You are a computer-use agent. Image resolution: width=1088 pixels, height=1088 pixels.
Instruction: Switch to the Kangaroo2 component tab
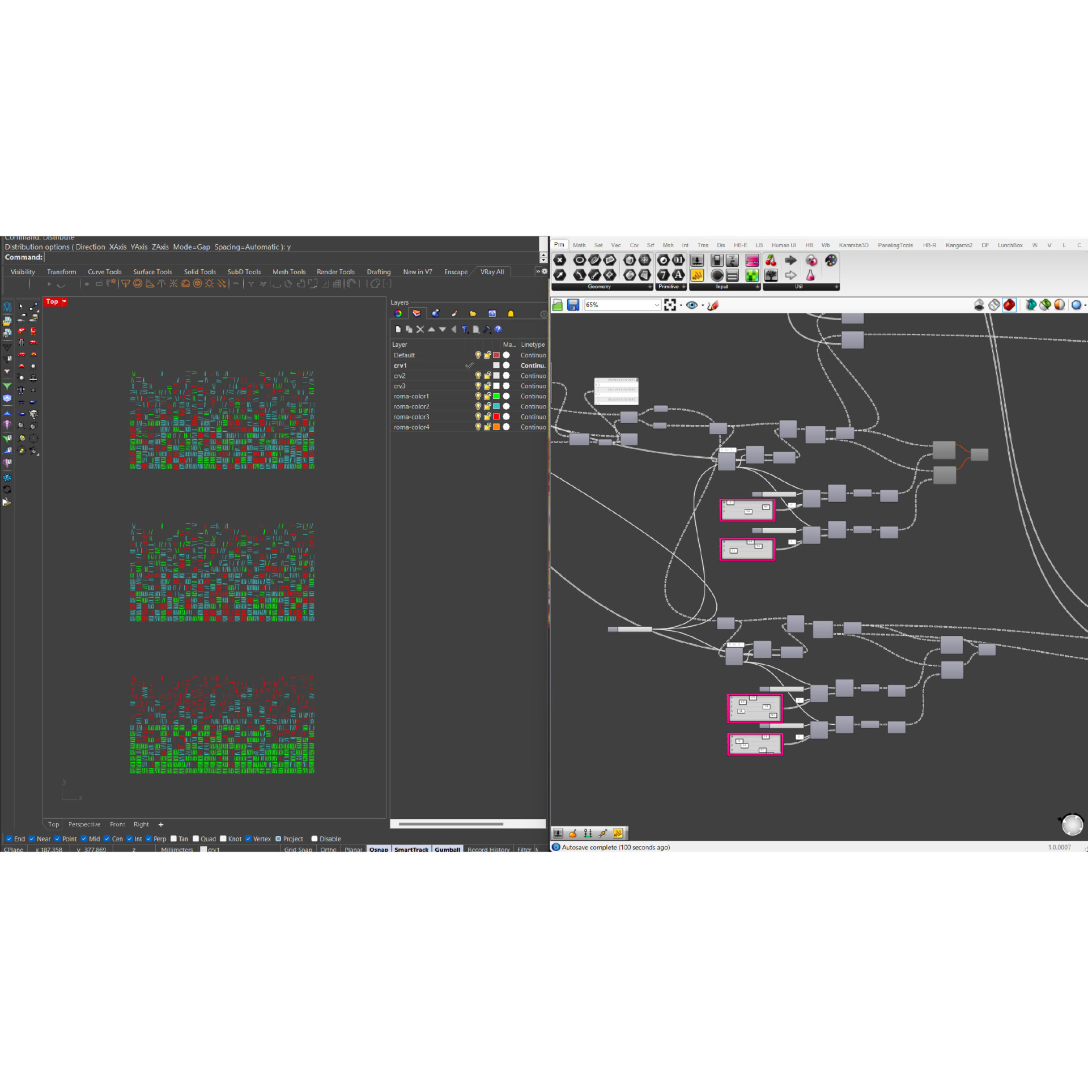[958, 245]
